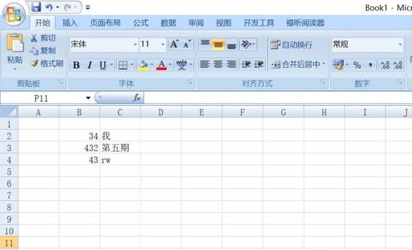Viewport: 412px width, 250px height.
Task: Click the percent style icon
Action: coord(357,65)
